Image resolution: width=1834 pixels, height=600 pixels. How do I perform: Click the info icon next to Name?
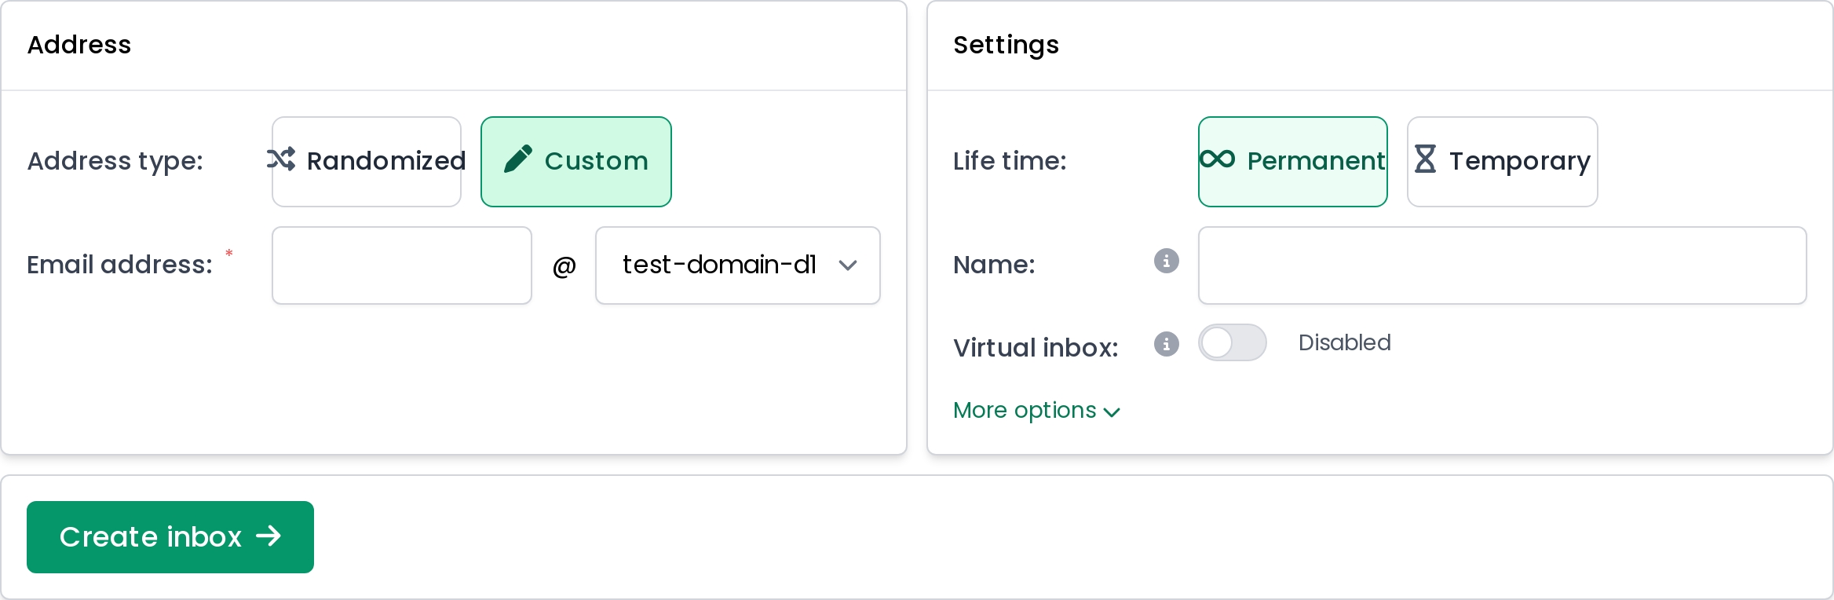point(1166,262)
